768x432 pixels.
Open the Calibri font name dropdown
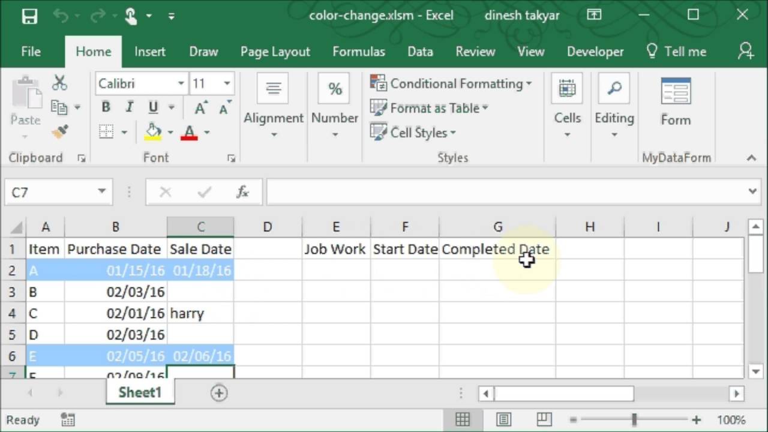click(181, 83)
